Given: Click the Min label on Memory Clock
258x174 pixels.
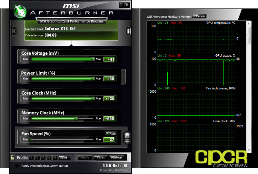Looking at the screenshot, I should click(x=25, y=118).
